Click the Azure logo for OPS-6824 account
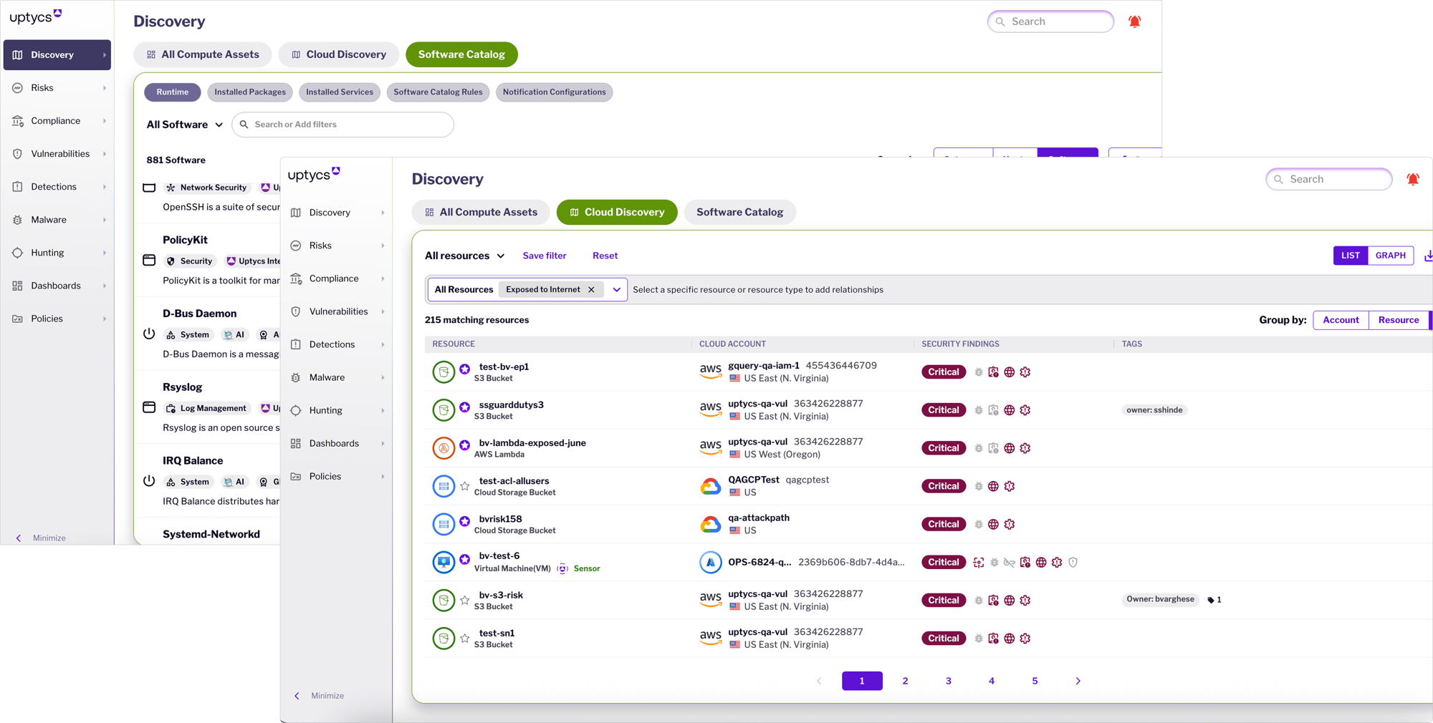 click(710, 562)
